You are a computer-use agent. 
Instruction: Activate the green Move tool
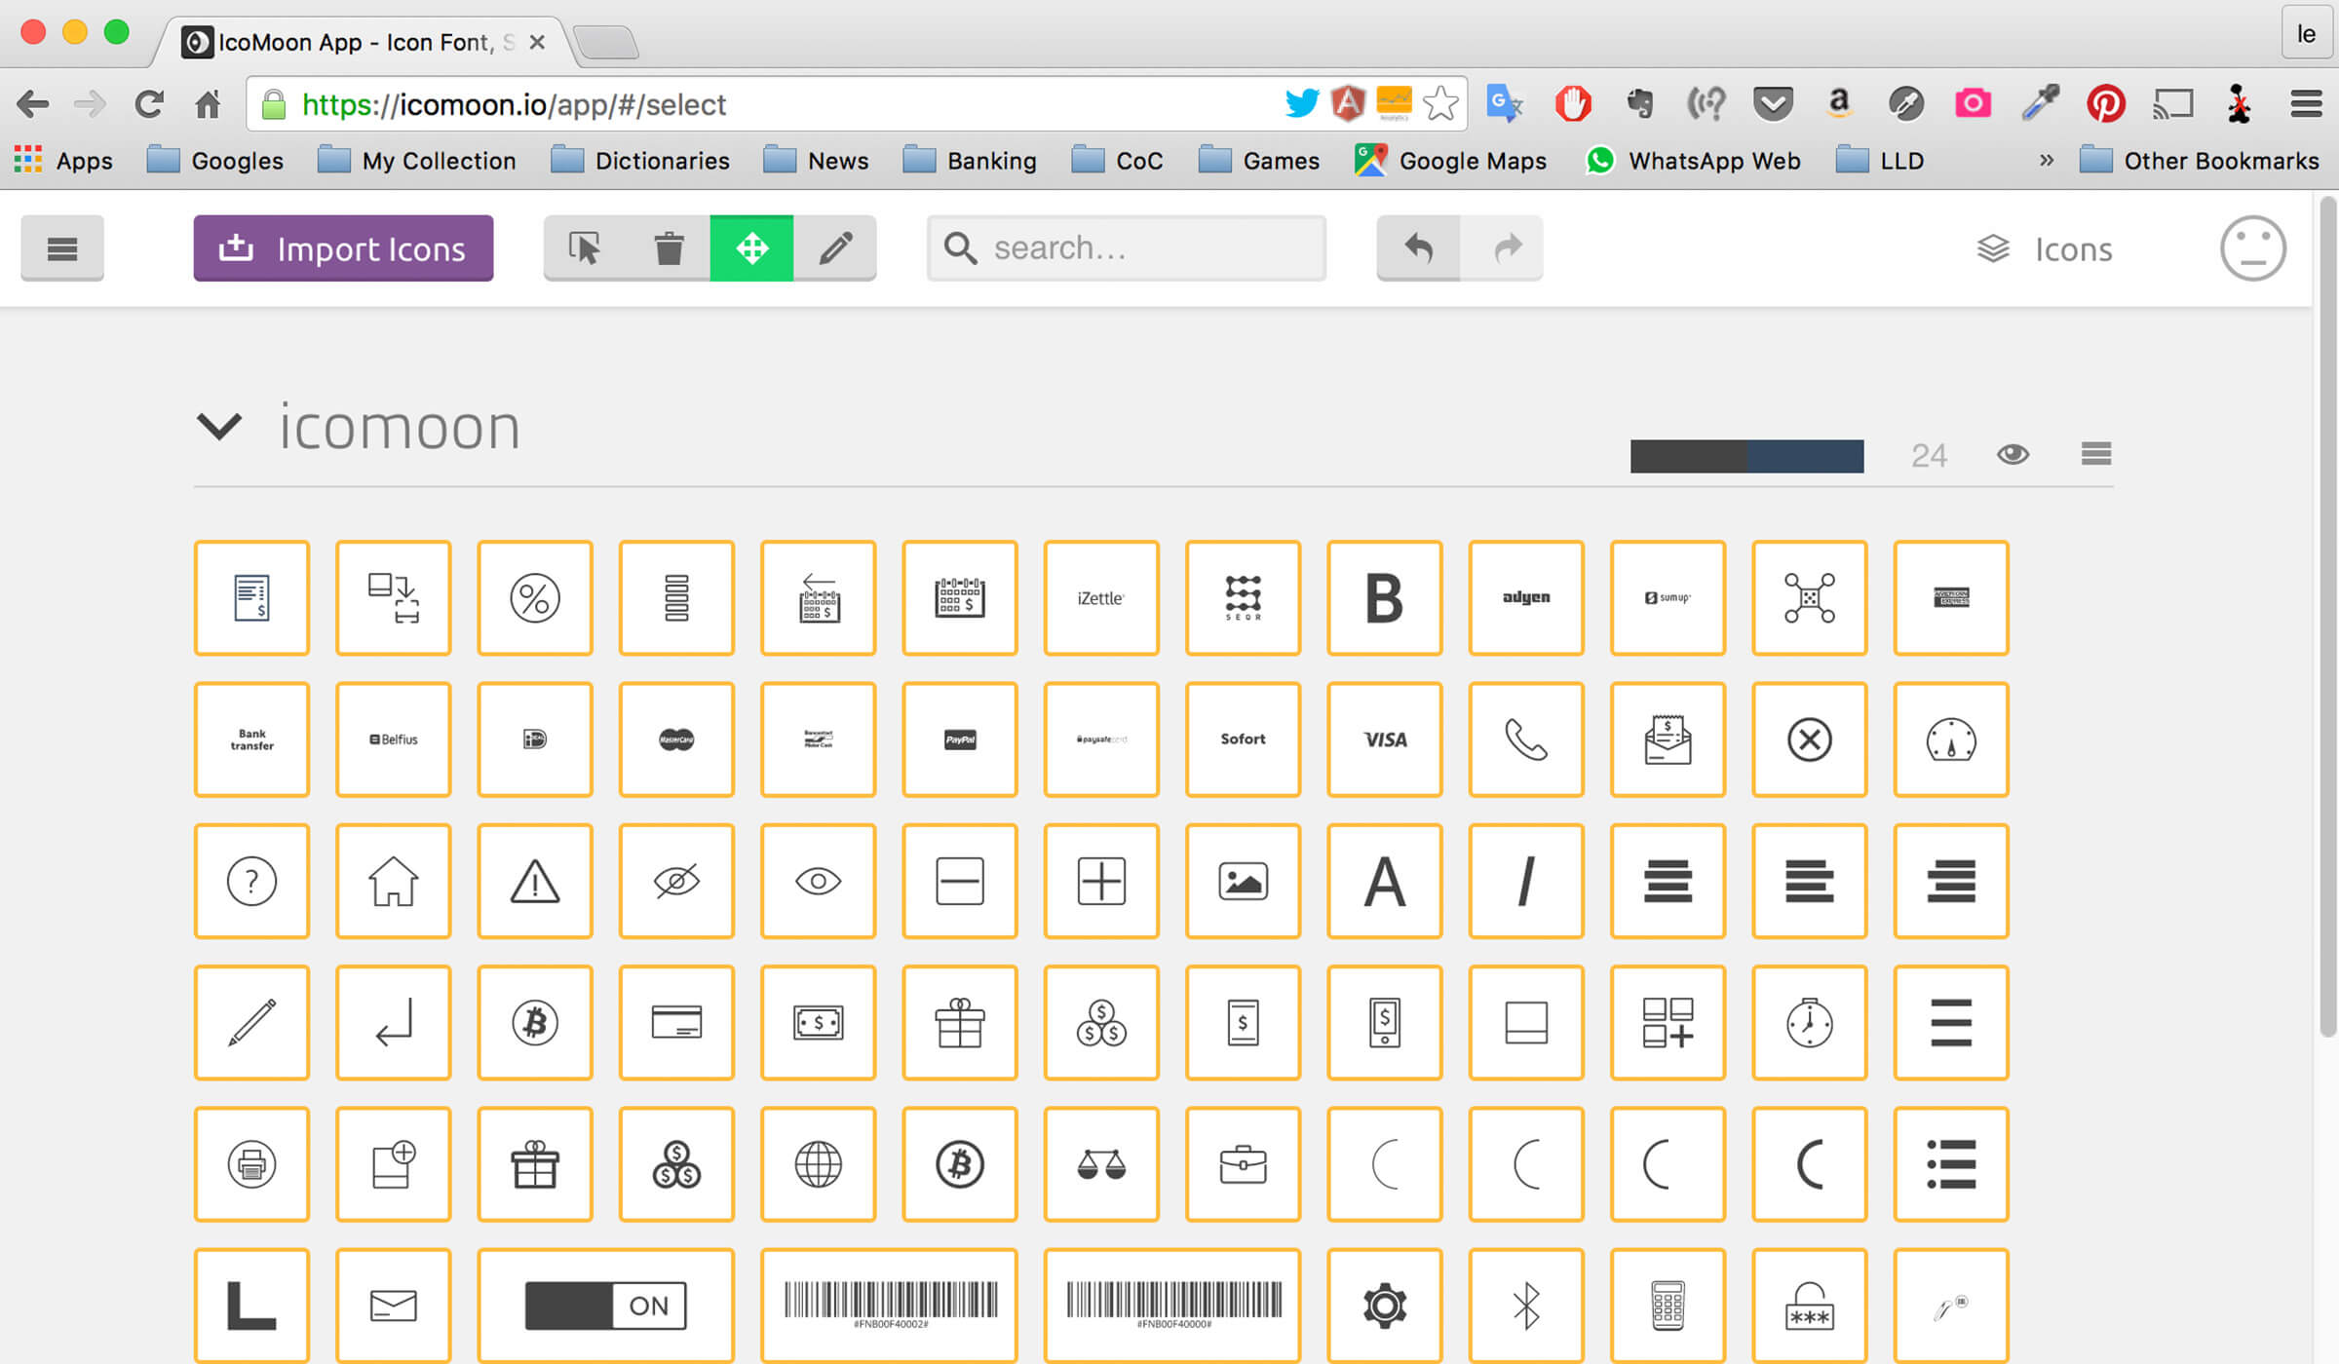tap(751, 248)
